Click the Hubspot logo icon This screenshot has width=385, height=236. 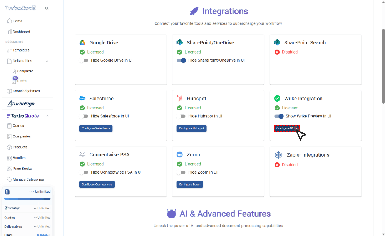click(x=179, y=99)
